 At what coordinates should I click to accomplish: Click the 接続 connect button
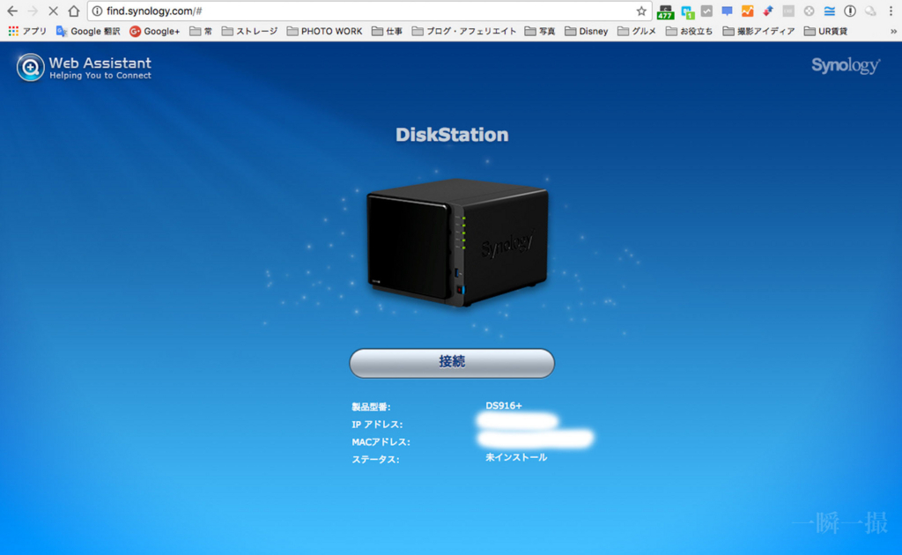pos(452,363)
